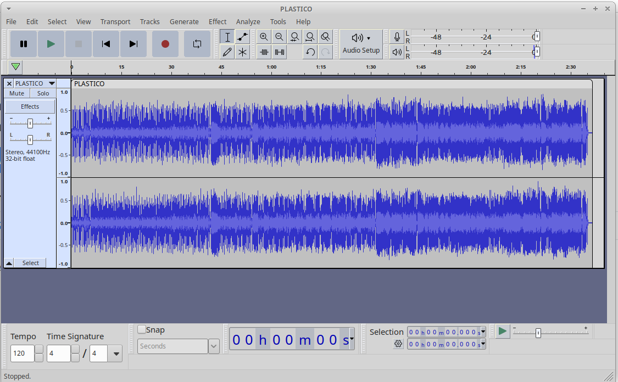Click the track Effects button
Screen dimensions: 618x382
pos(30,106)
